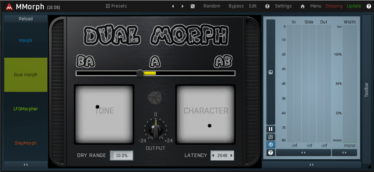374x172 pixels.
Task: Open help with the top-right question mark icon
Action: point(369,6)
